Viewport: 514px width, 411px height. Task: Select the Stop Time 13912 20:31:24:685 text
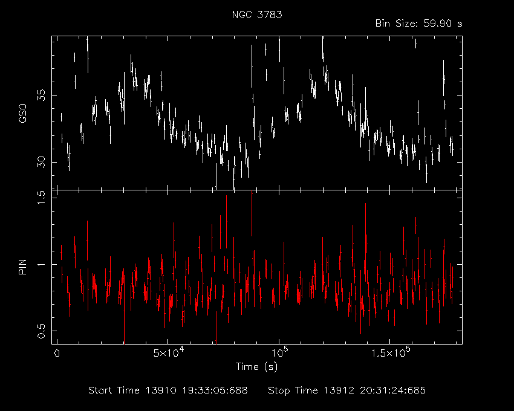[x=347, y=390]
